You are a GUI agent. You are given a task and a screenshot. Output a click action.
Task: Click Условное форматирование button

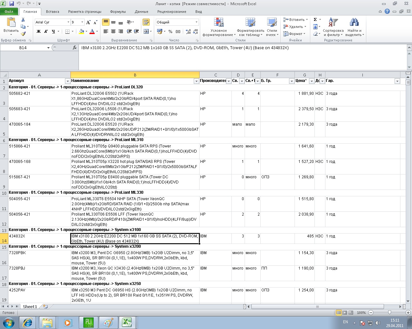[219, 27]
